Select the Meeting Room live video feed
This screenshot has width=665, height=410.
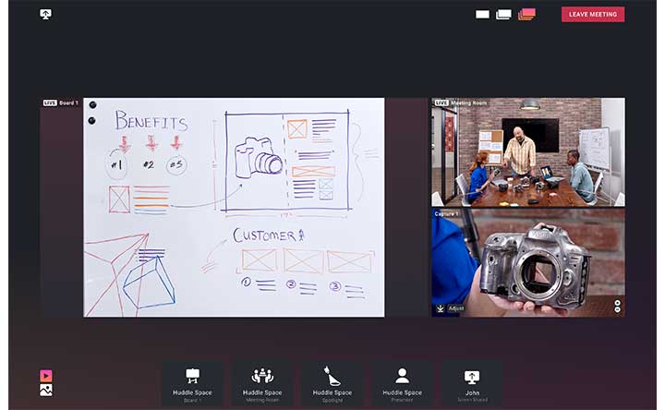[527, 151]
